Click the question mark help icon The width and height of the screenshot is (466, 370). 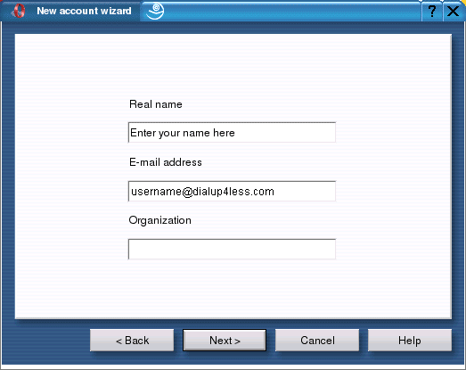(432, 12)
